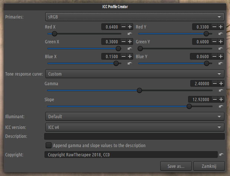The width and height of the screenshot is (230, 176).
Task: Increase Green X value with plus
Action: click(x=130, y=41)
